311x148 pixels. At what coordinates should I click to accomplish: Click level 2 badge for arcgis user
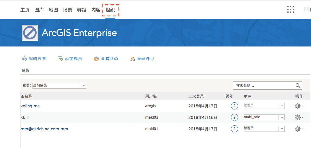tap(234, 106)
